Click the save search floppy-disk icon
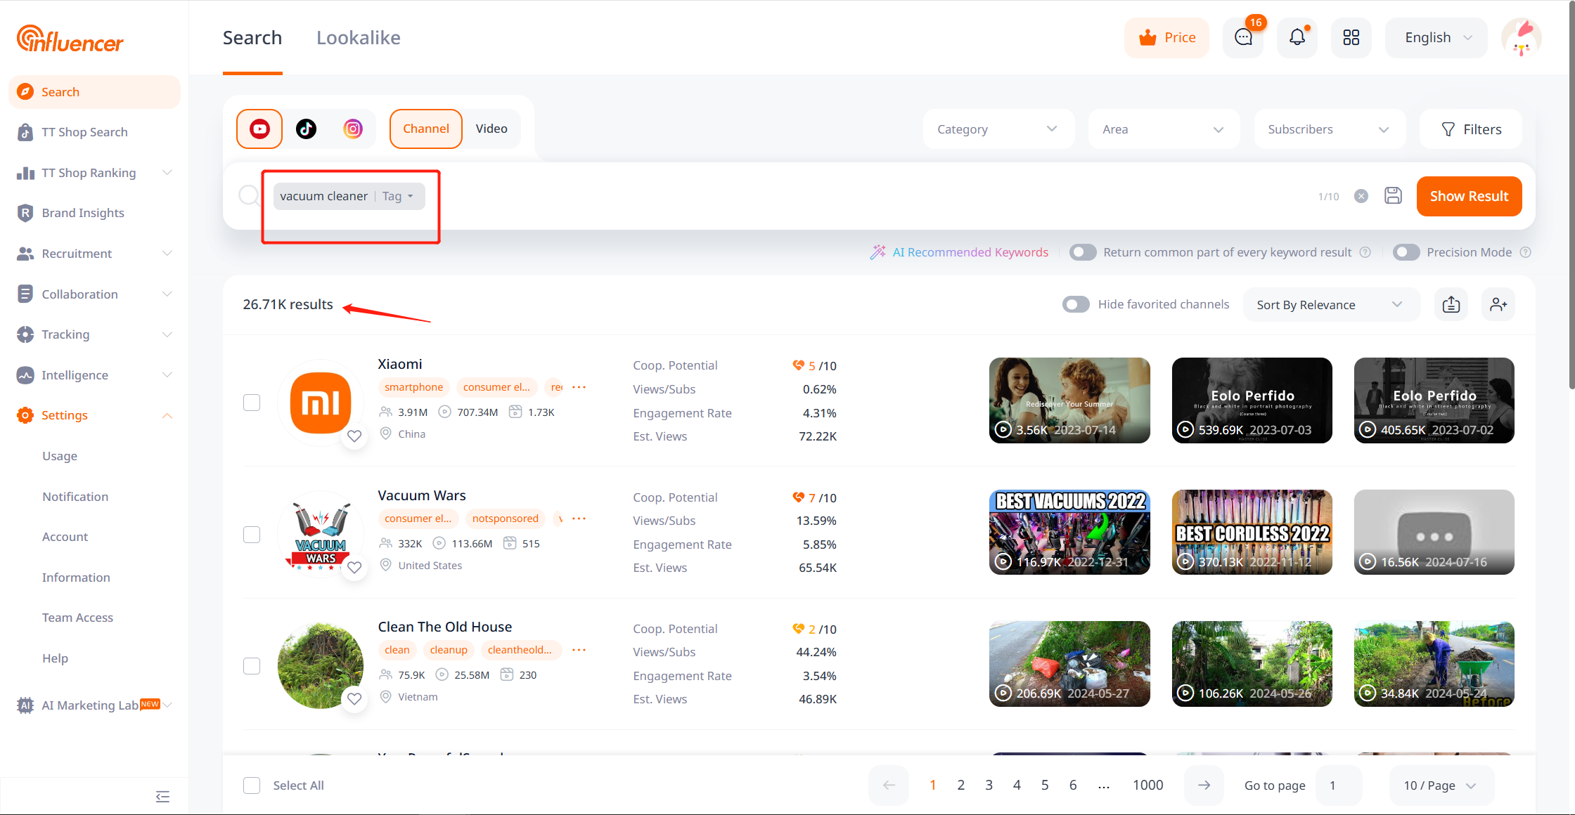Viewport: 1575px width, 815px height. click(1393, 196)
